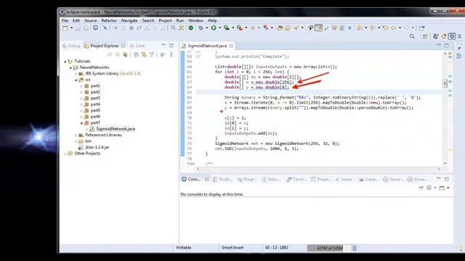Maximize the Console panel
465x261 pixels.
(447, 179)
